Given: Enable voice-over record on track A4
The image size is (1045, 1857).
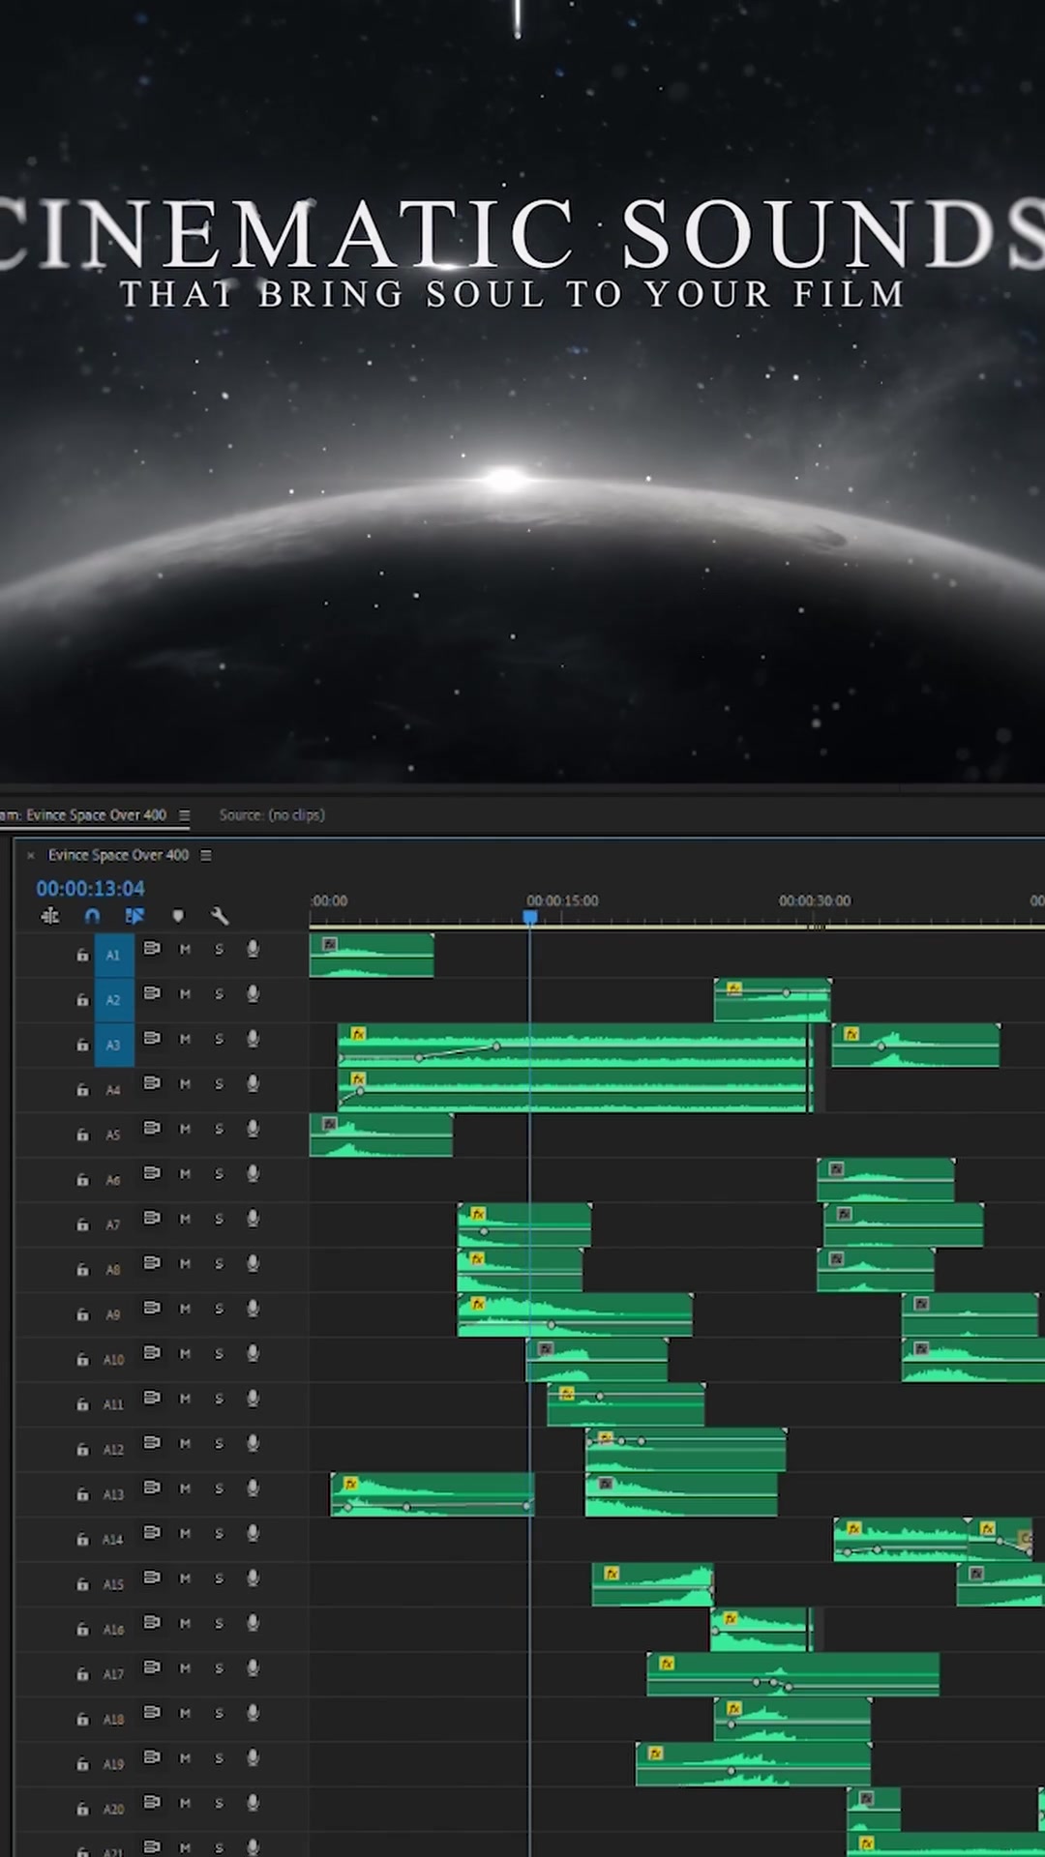Looking at the screenshot, I should (253, 1083).
